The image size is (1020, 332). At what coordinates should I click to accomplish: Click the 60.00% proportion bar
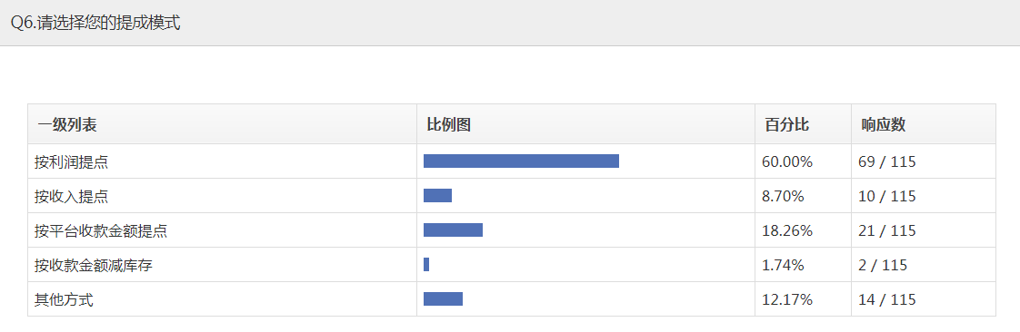click(x=521, y=161)
